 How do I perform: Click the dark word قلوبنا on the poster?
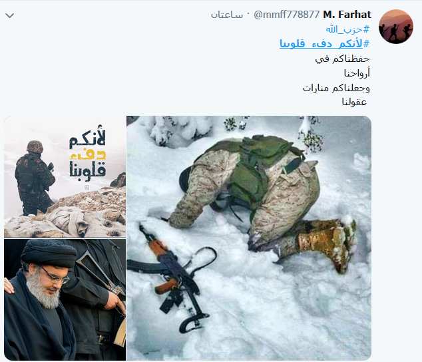click(x=88, y=170)
